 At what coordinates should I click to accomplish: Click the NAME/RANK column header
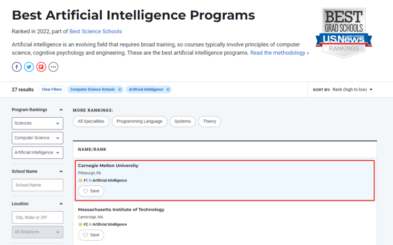(92, 150)
